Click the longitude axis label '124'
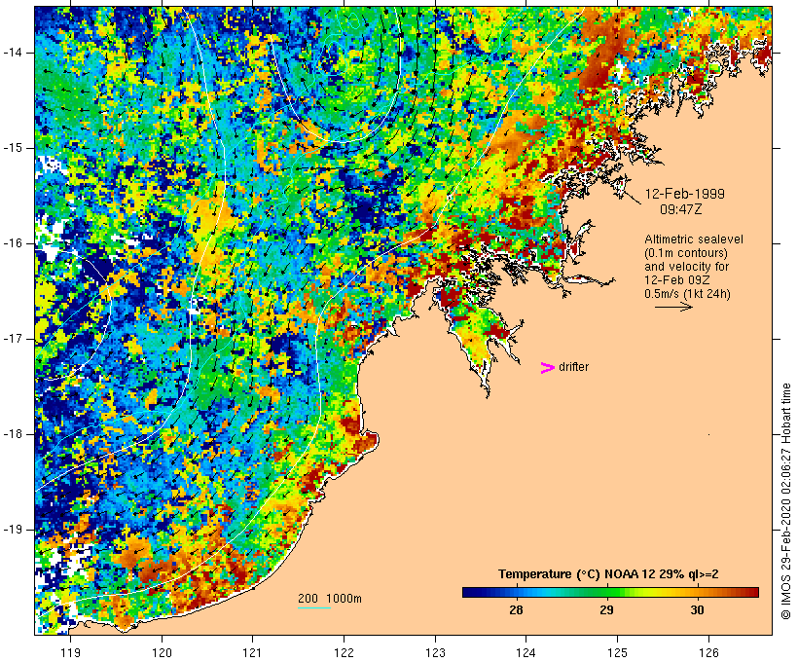This screenshot has width=798, height=662. [x=526, y=652]
